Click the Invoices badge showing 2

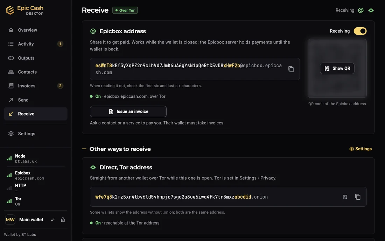pos(60,86)
